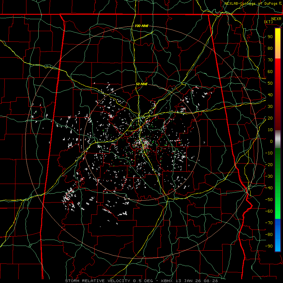Screen dimensions: 283x283
Task: Click the "100 NMI" range ring label
Action: point(141,26)
